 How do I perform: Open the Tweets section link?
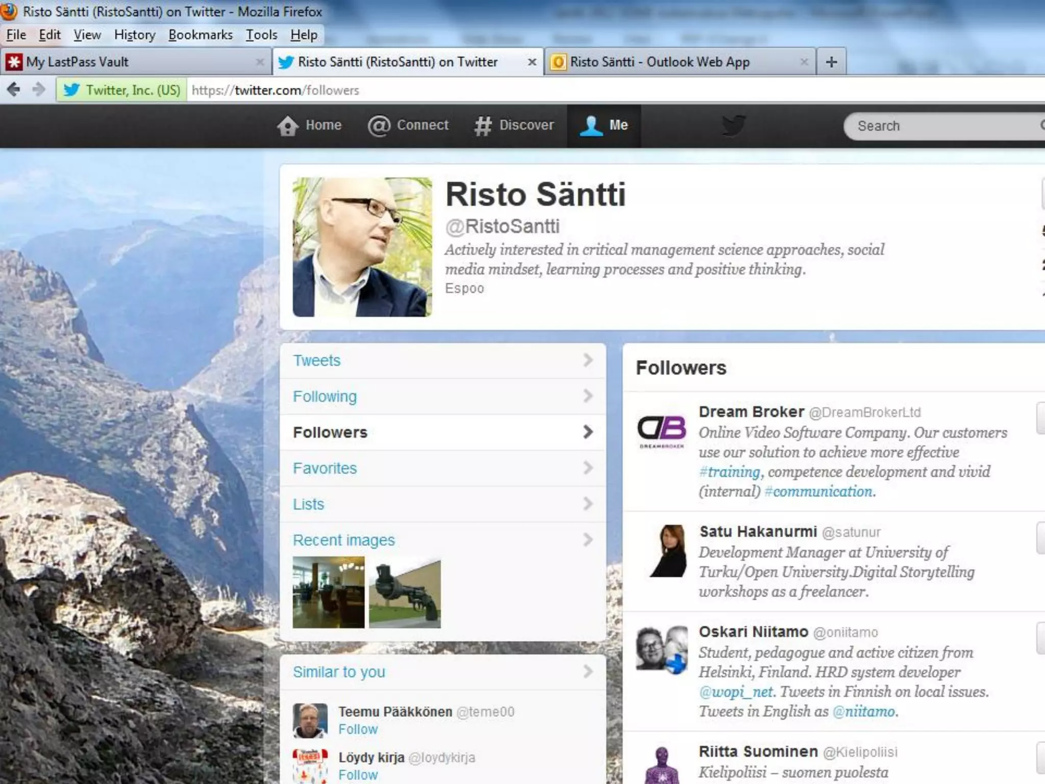316,360
